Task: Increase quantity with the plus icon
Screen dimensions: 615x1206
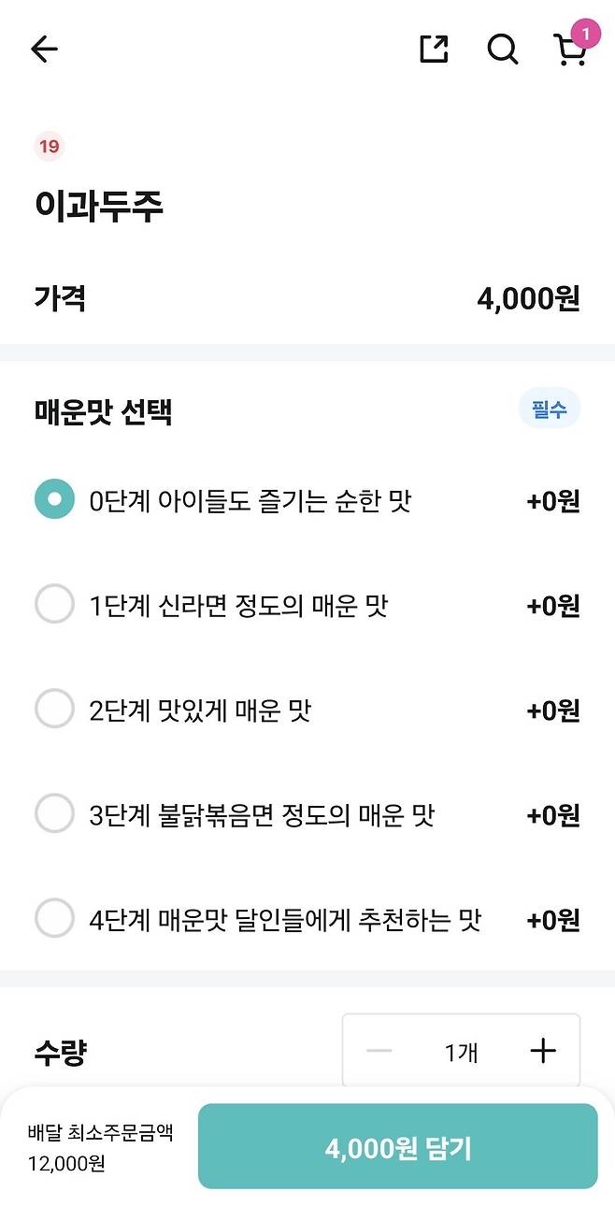Action: click(542, 1050)
